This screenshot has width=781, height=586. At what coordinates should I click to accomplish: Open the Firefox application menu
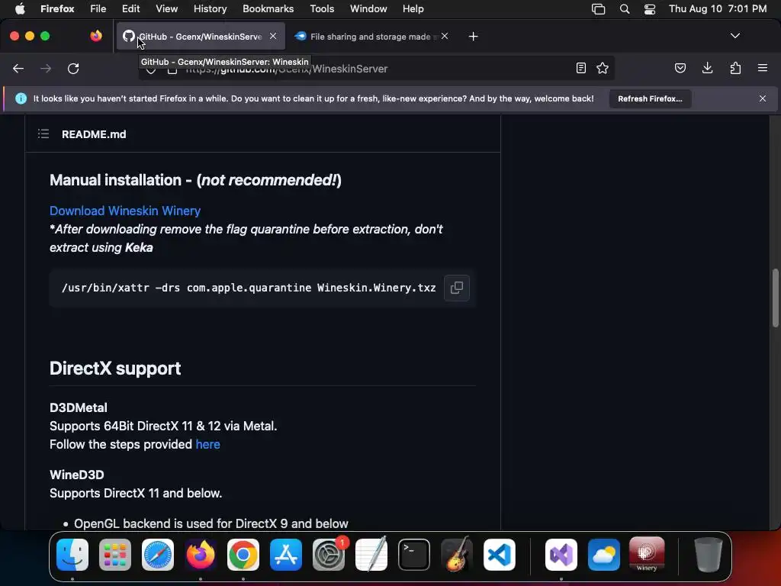click(57, 8)
